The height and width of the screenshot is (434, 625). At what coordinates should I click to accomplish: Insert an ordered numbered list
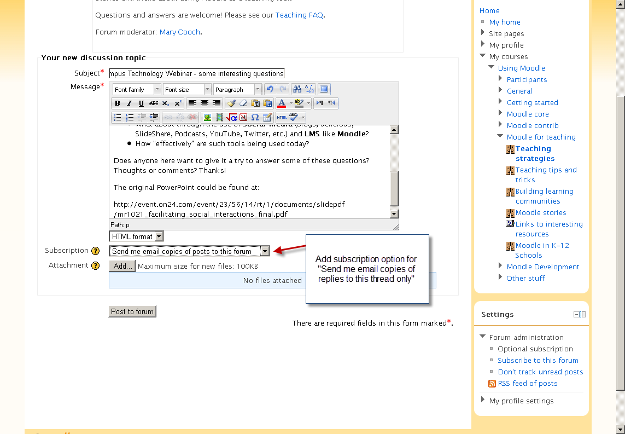[130, 117]
